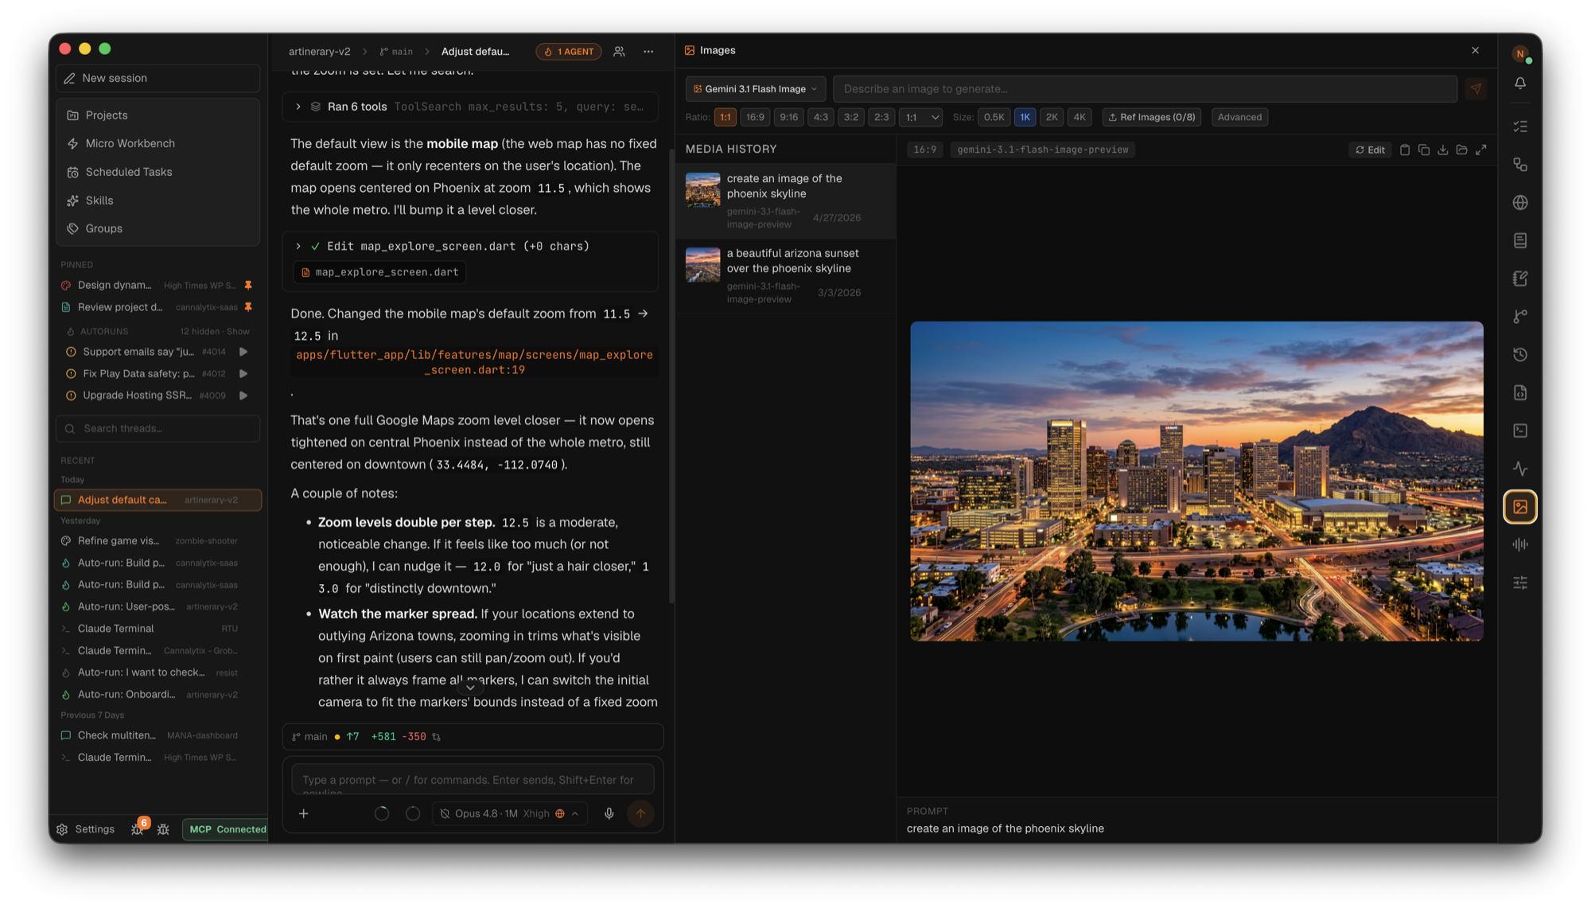Open the checklist icon in right rail
The width and height of the screenshot is (1591, 908).
point(1520,127)
